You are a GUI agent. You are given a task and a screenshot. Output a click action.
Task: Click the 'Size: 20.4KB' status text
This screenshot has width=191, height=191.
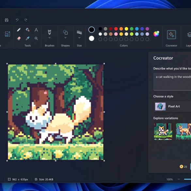coord(46,179)
